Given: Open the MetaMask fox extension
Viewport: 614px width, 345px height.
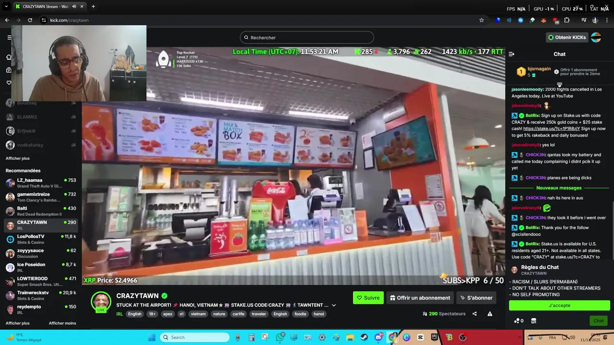Looking at the screenshot, I should [543, 20].
